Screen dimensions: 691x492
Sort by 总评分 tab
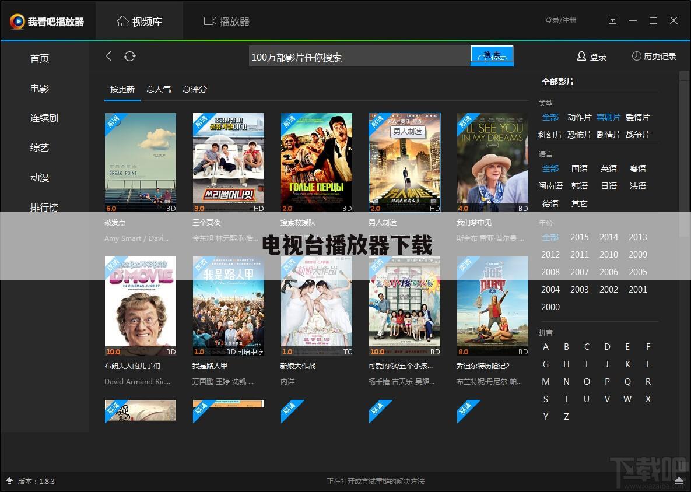(194, 89)
